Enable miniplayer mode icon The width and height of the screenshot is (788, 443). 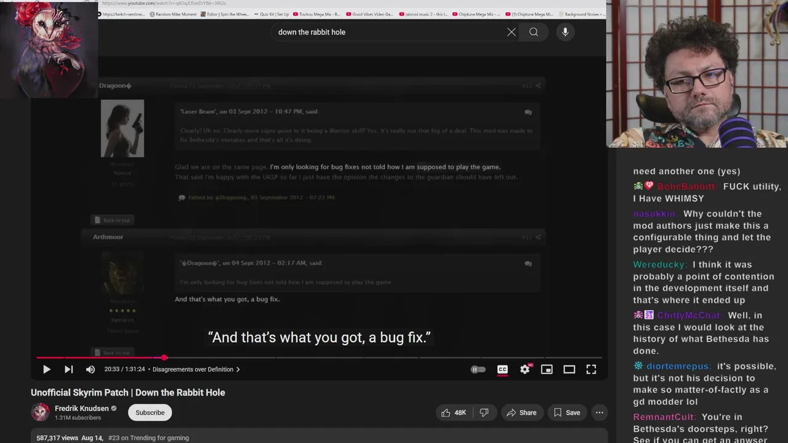click(547, 369)
